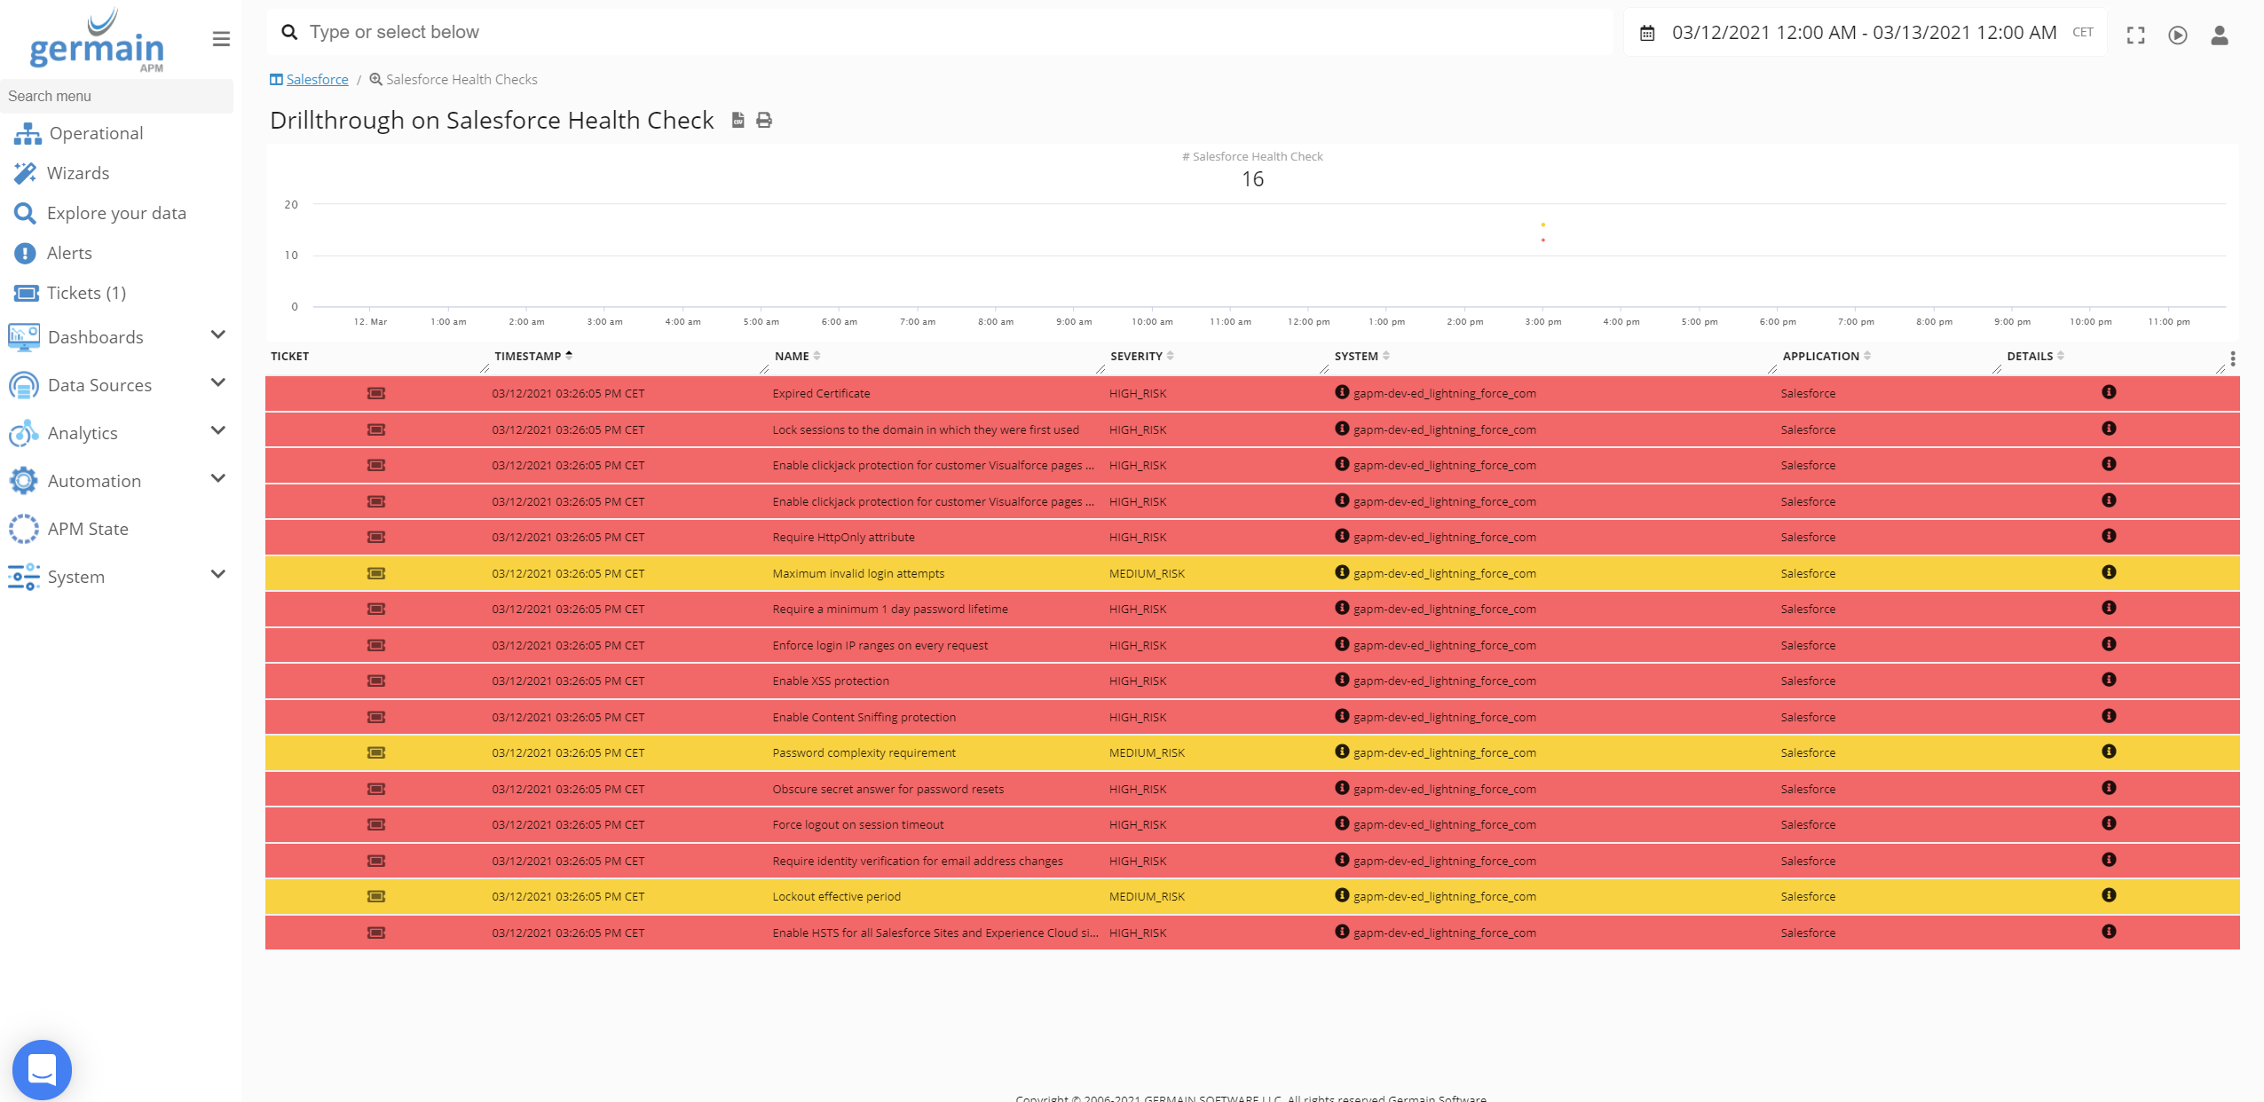Click the fullscreen icon in top bar

pyautogui.click(x=2135, y=35)
